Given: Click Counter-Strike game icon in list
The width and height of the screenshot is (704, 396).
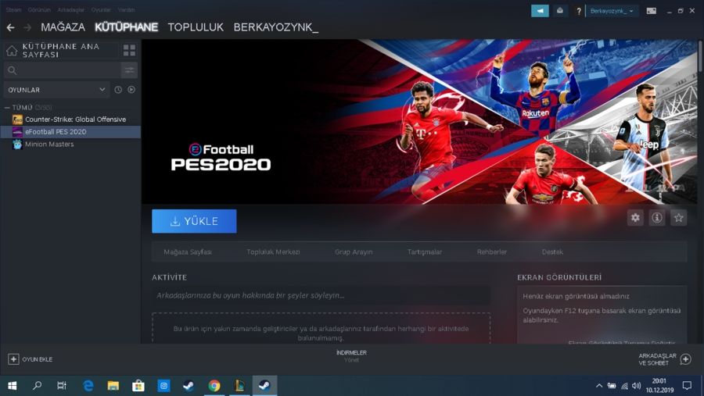Looking at the screenshot, I should coord(17,120).
